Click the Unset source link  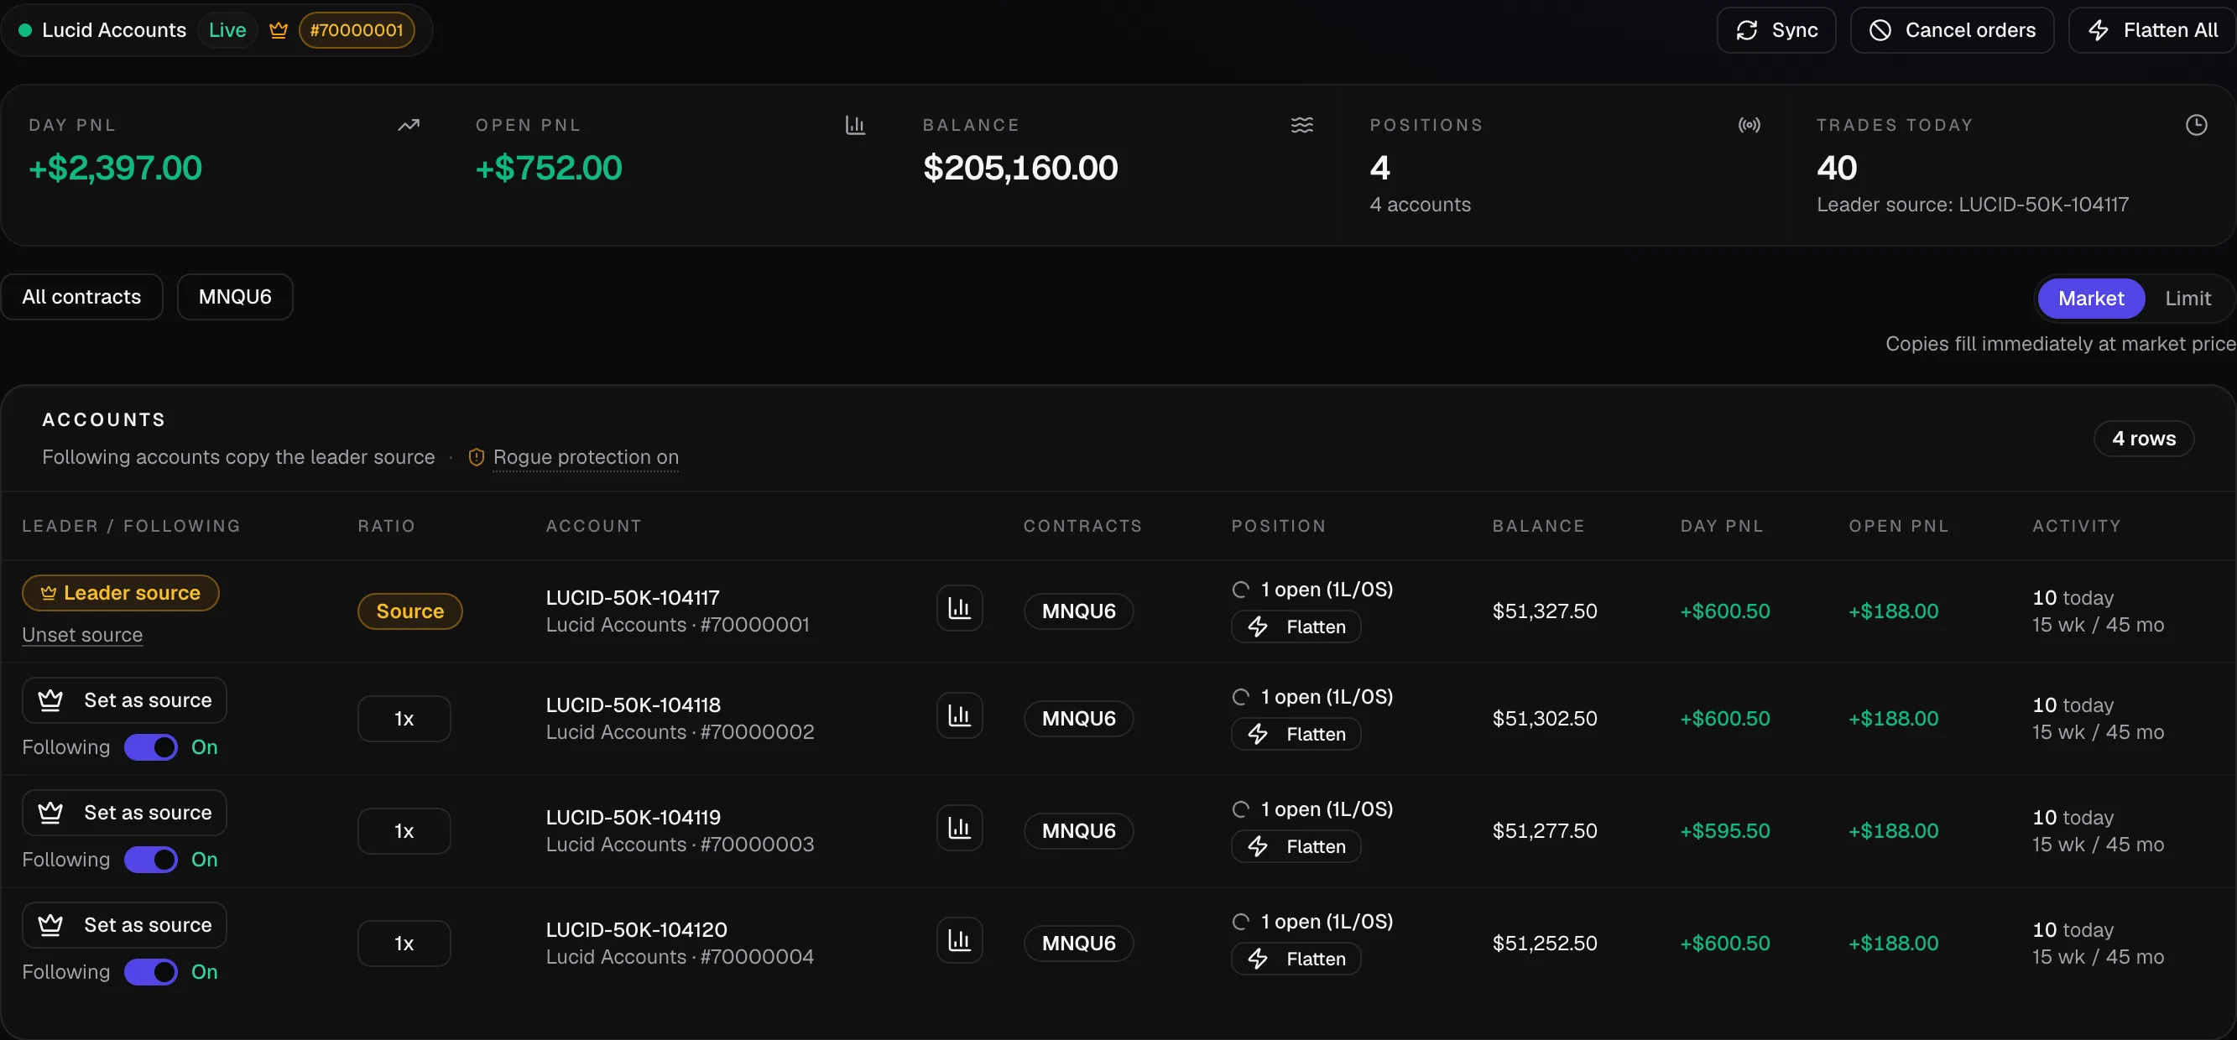coord(82,635)
